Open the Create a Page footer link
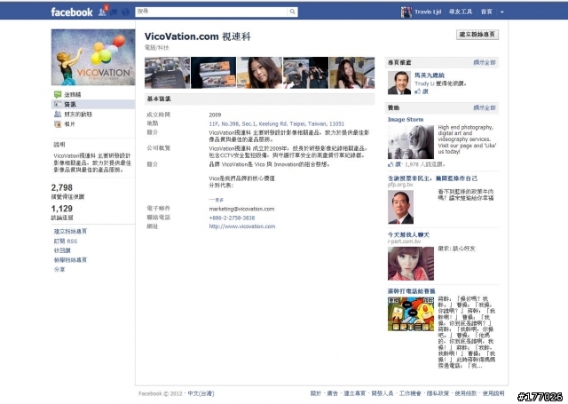Screen dimensions: 568x404 pyautogui.click(x=354, y=393)
